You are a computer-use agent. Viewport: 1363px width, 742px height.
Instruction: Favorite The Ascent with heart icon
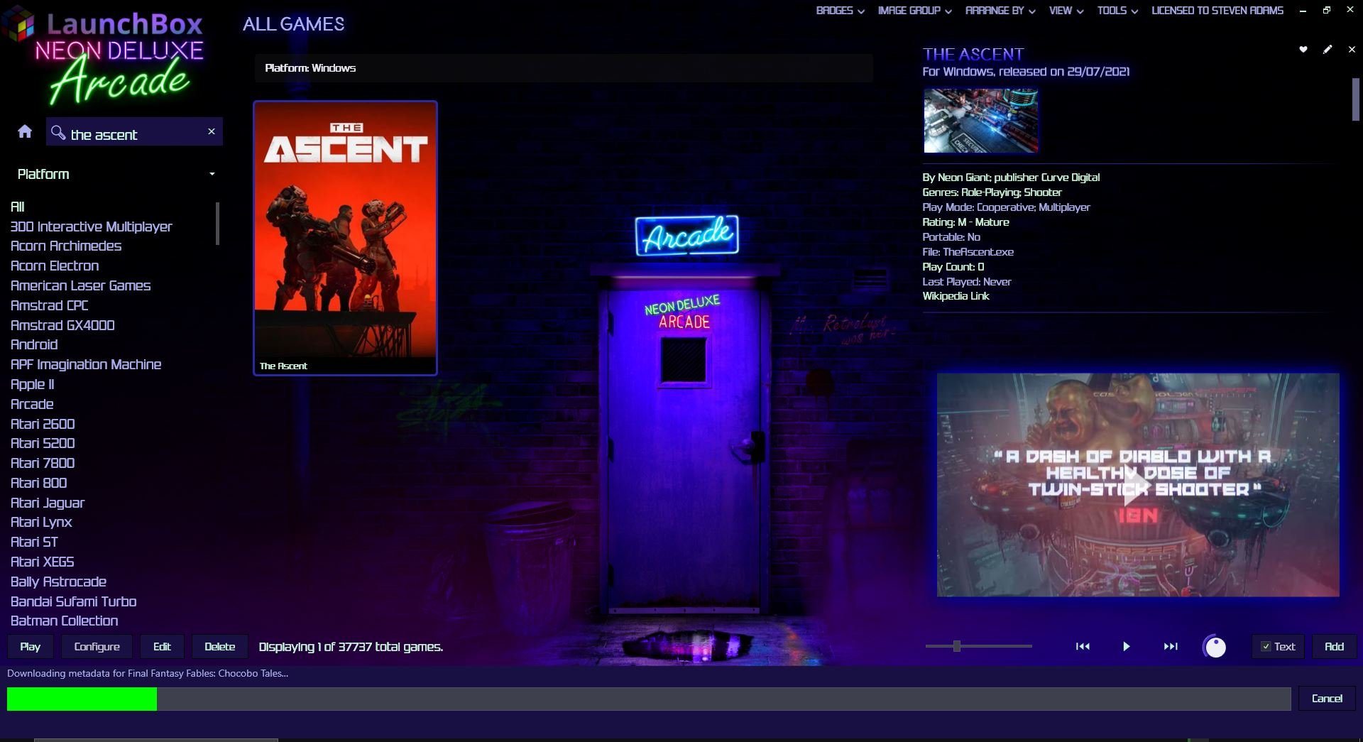point(1303,50)
